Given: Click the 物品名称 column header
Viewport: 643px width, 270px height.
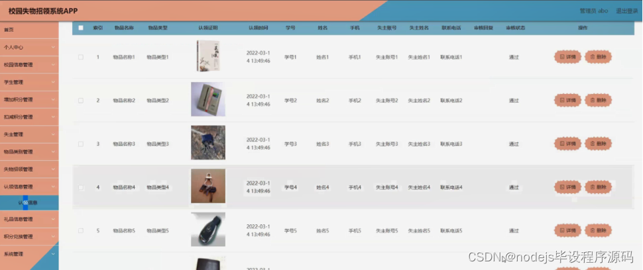Looking at the screenshot, I should point(124,28).
